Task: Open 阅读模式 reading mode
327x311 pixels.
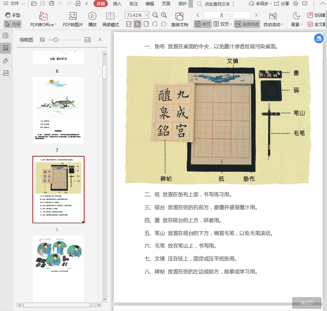Action: pyautogui.click(x=110, y=16)
